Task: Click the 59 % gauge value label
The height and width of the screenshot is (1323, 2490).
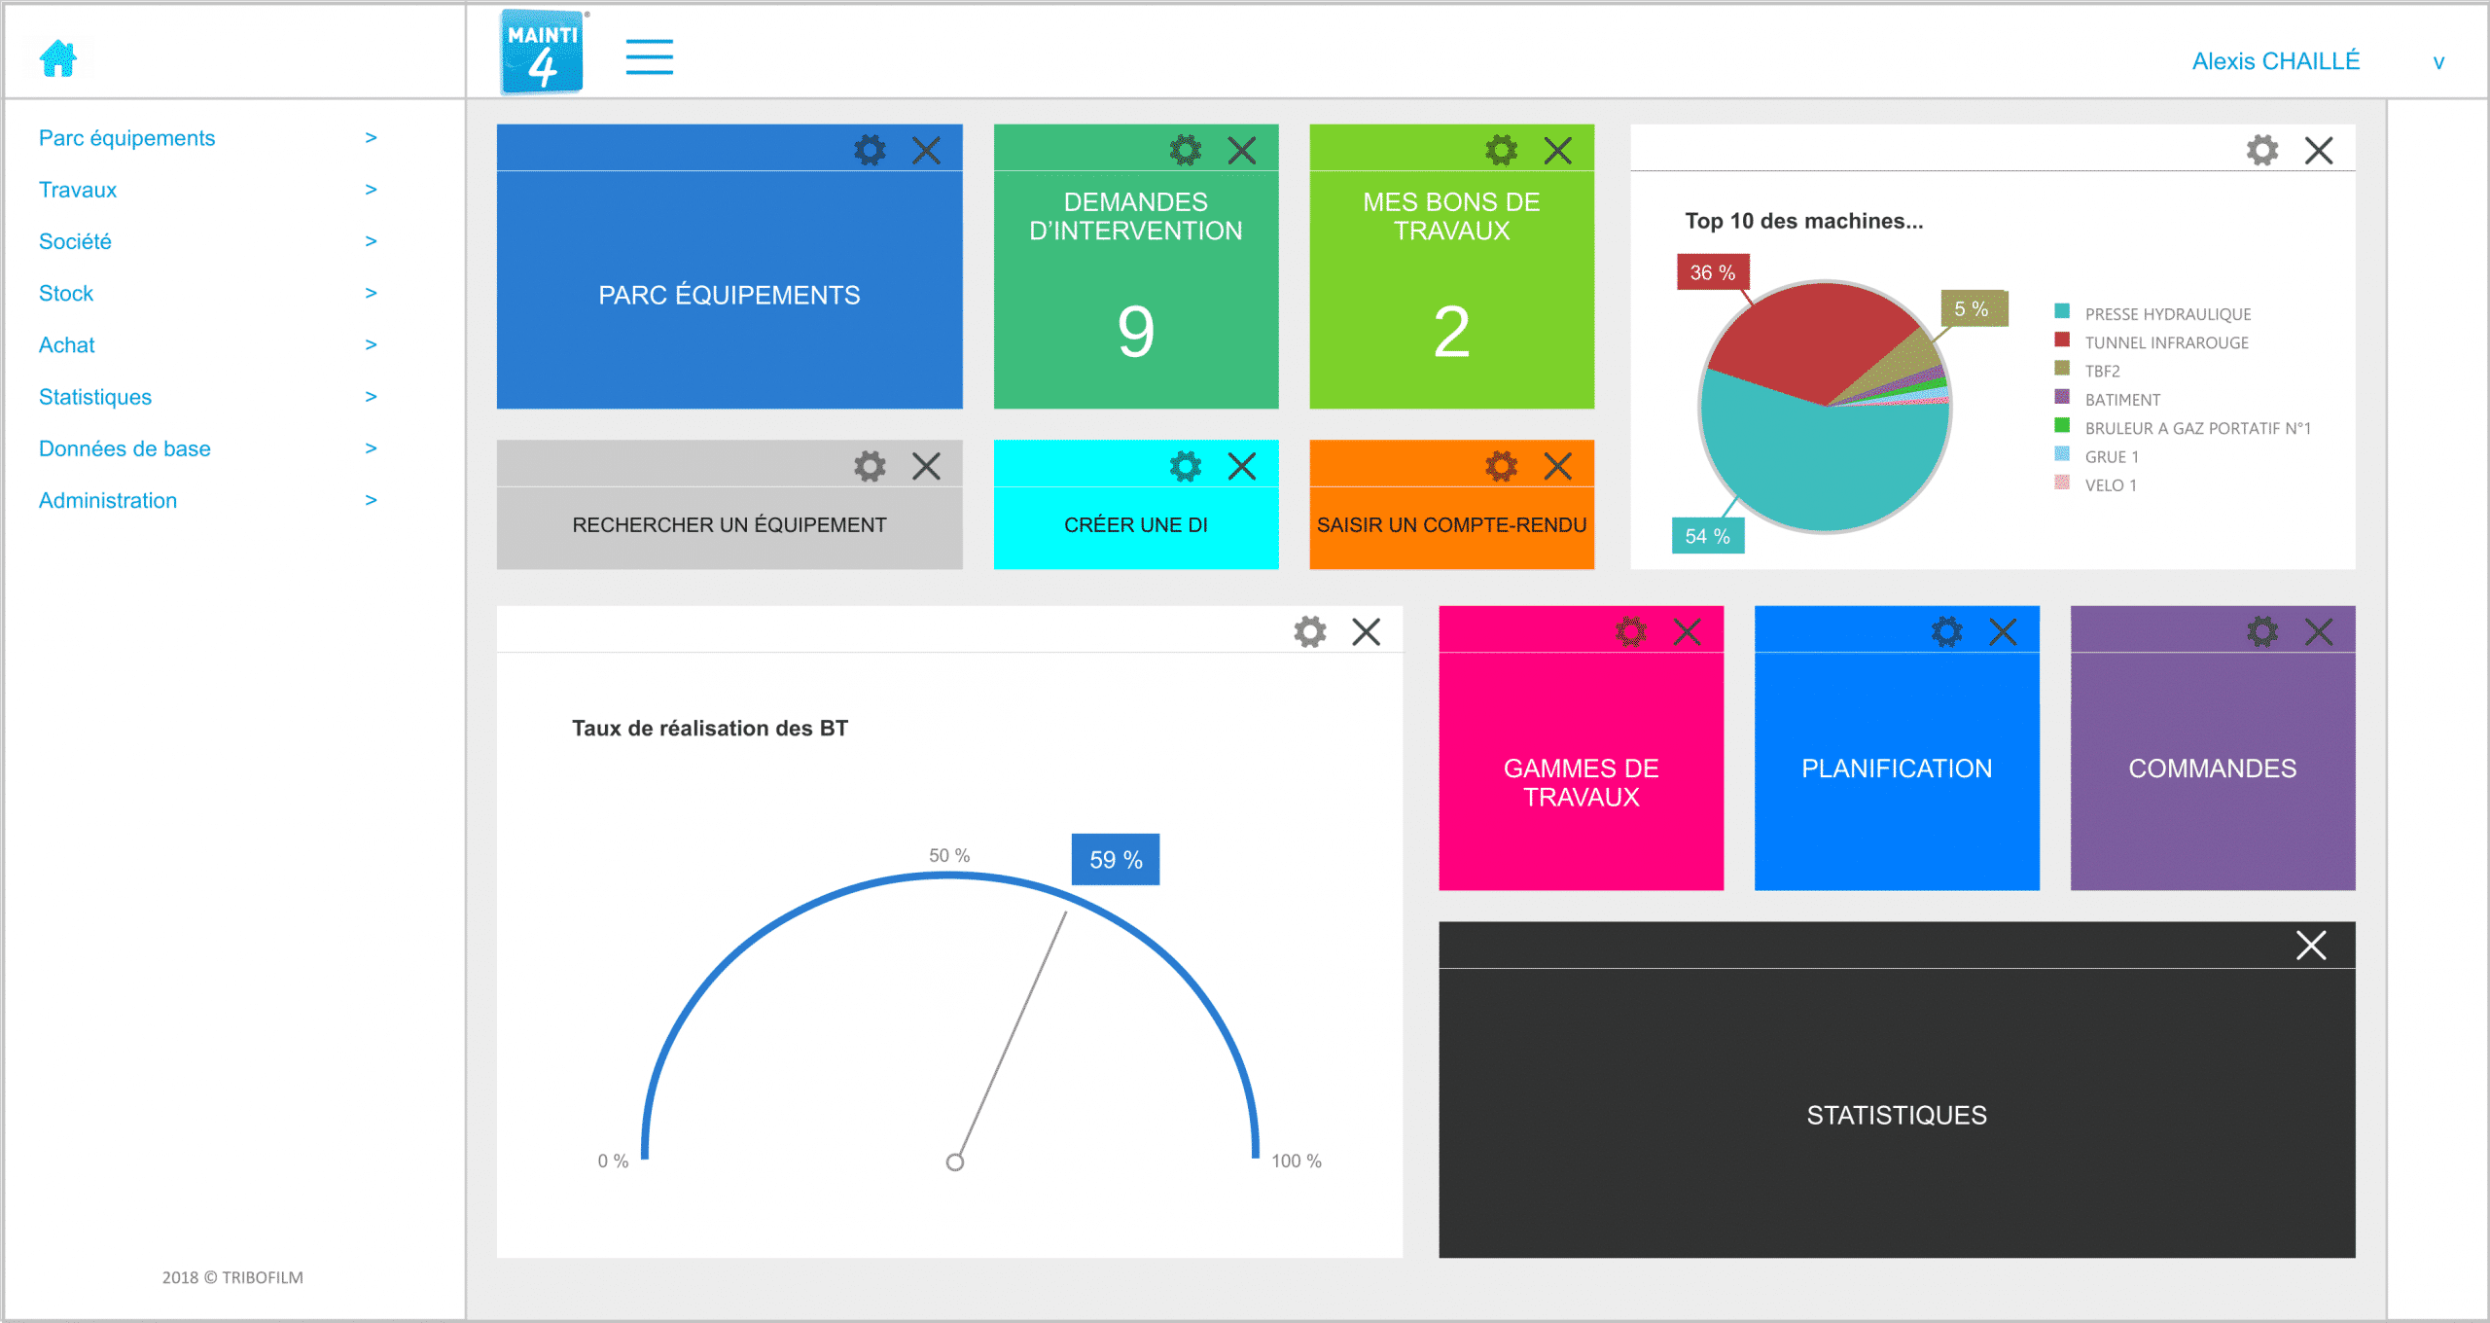Action: point(1116,860)
